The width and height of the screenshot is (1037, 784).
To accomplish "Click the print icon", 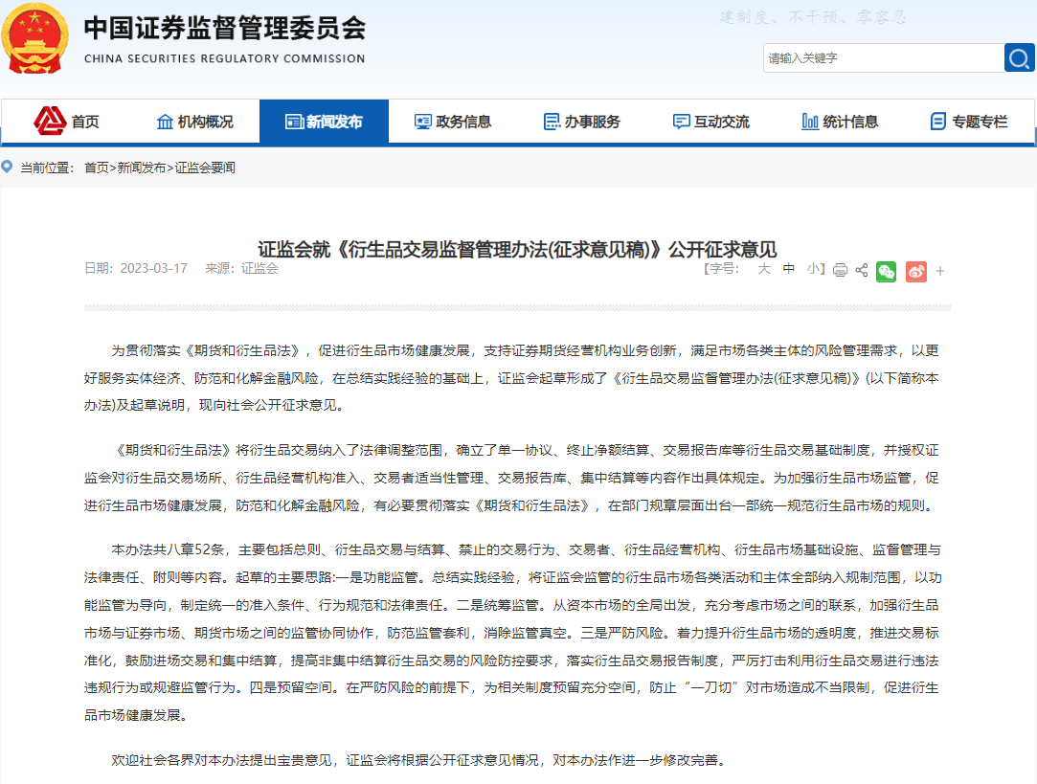I will pyautogui.click(x=840, y=271).
